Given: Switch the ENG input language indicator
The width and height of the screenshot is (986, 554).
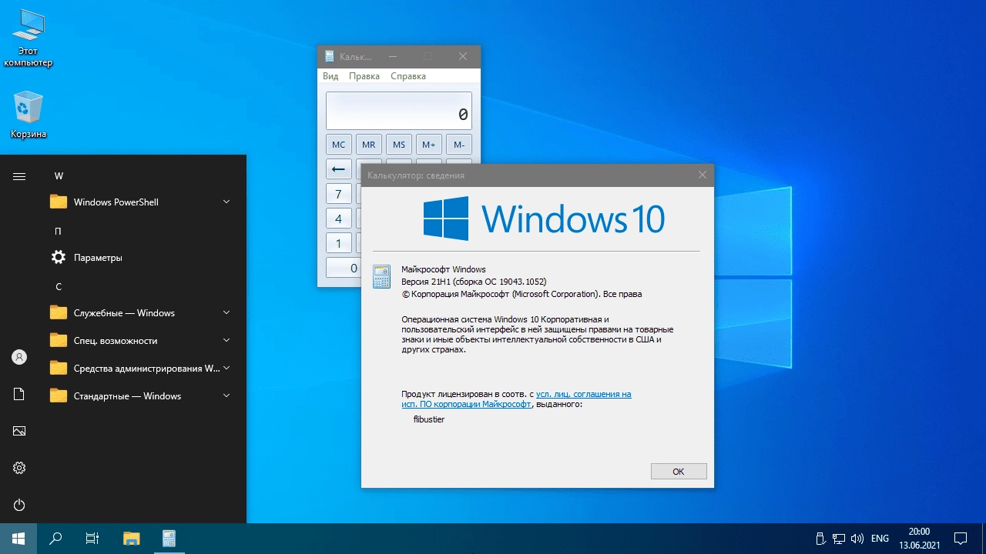Looking at the screenshot, I should pos(880,538).
